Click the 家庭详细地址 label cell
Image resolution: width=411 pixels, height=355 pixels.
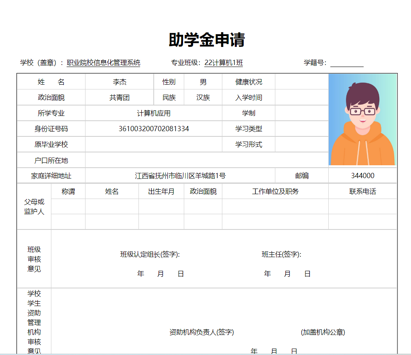51,176
